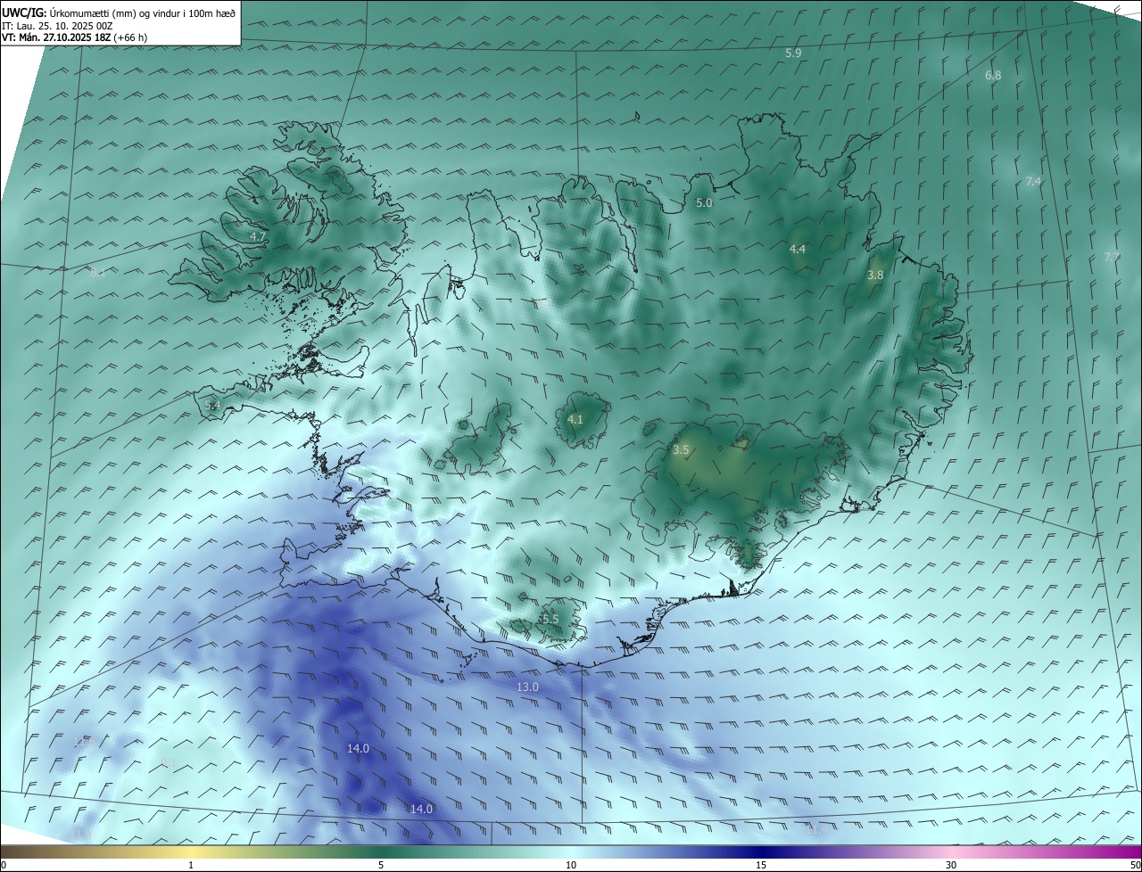Click the "5" tick on the color scale

381,865
